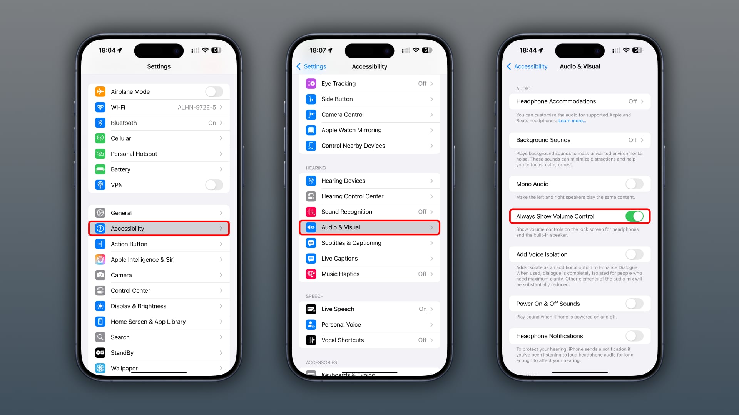Open Subtitles & Captioning settings
Image resolution: width=739 pixels, height=415 pixels.
pos(369,243)
